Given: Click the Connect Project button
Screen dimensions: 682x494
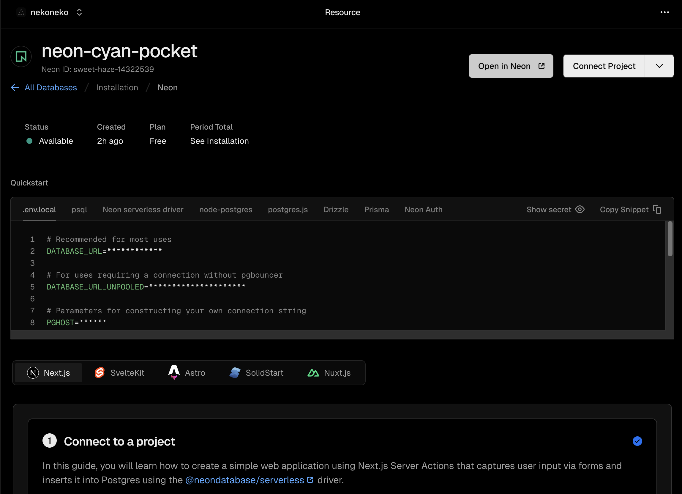Looking at the screenshot, I should (604, 66).
